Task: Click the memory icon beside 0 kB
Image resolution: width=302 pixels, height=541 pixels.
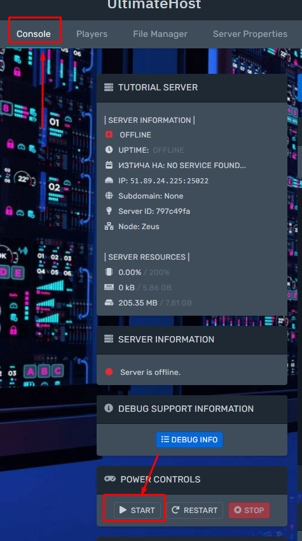Action: tap(109, 287)
